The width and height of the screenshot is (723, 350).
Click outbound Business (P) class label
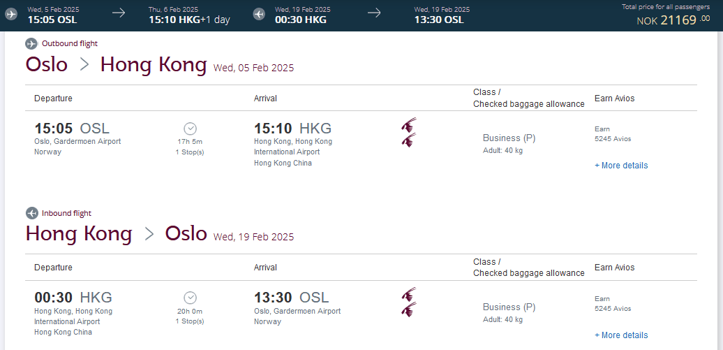coord(509,138)
